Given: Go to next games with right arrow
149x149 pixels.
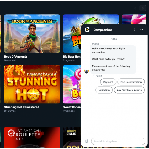Looking at the screenshot, I should [x=143, y=8].
